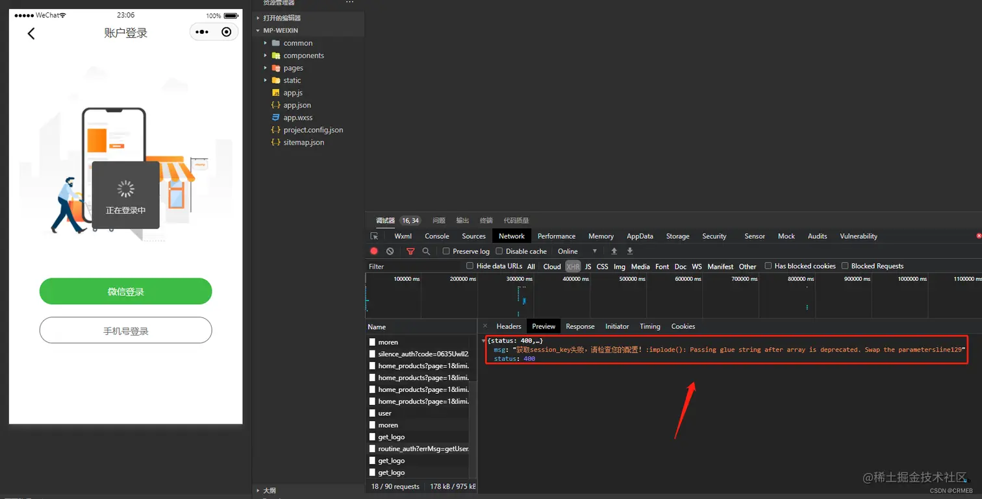Screen dimensions: 982x499
Task: Open the explorer panel more options dots
Action: [x=350, y=3]
